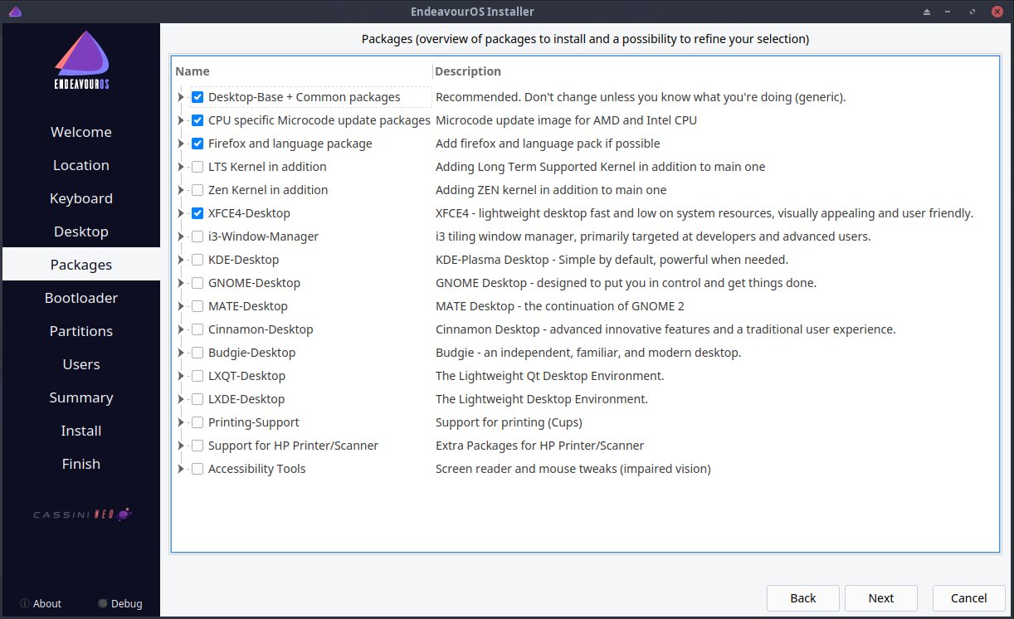Click the Debug indicator icon
1014x619 pixels.
coord(103,603)
